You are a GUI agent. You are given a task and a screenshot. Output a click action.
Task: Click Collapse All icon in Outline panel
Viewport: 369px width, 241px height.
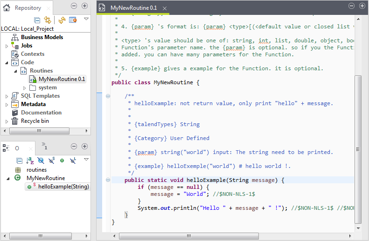pyautogui.click(x=18, y=160)
